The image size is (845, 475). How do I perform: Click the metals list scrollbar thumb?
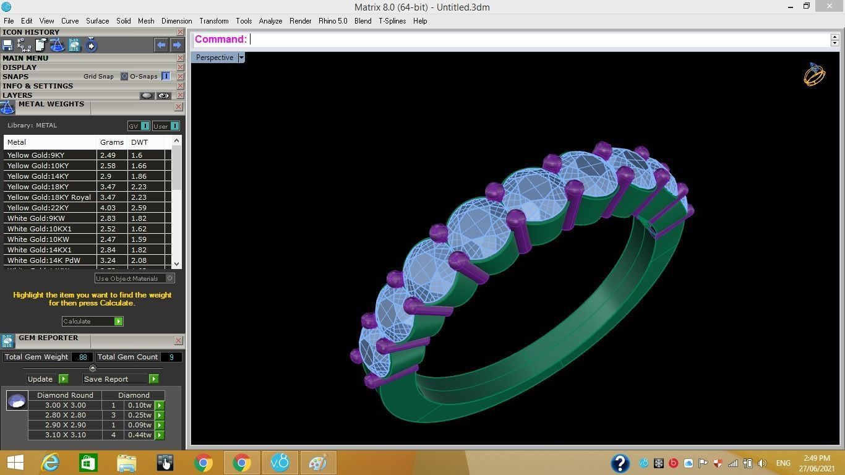[x=176, y=168]
